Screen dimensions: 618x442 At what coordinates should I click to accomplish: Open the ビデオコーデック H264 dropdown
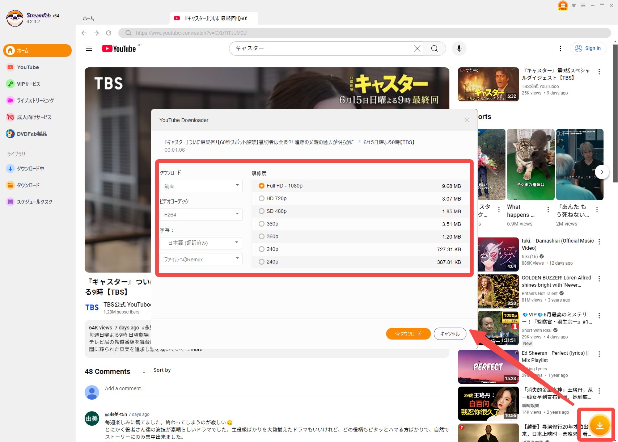coord(201,215)
